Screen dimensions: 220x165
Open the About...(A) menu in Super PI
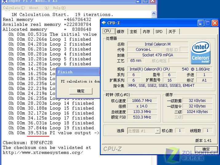[x=39, y=8]
